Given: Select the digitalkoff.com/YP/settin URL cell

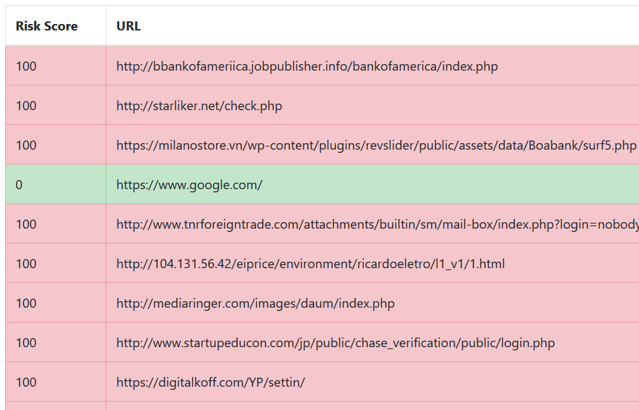Looking at the screenshot, I should pos(372,382).
